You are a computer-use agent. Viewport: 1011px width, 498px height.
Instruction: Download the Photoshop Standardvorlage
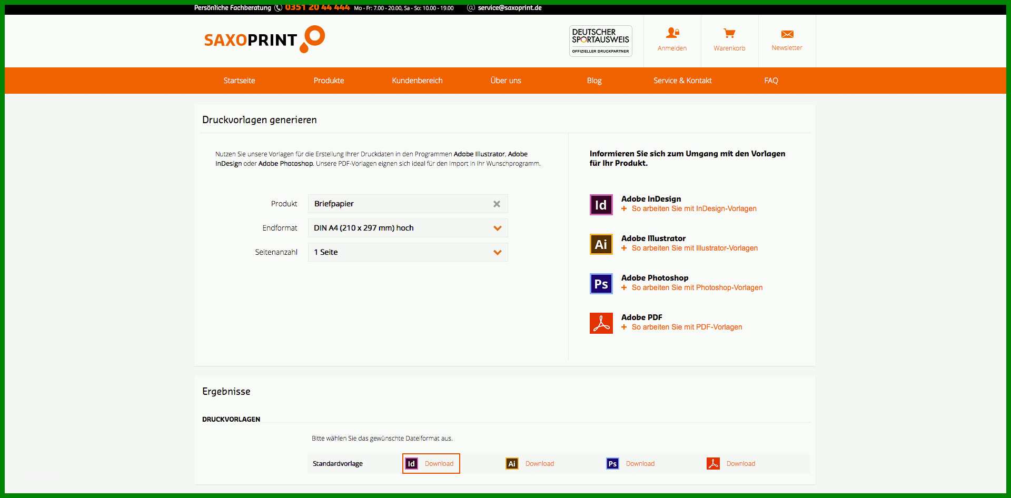point(640,464)
